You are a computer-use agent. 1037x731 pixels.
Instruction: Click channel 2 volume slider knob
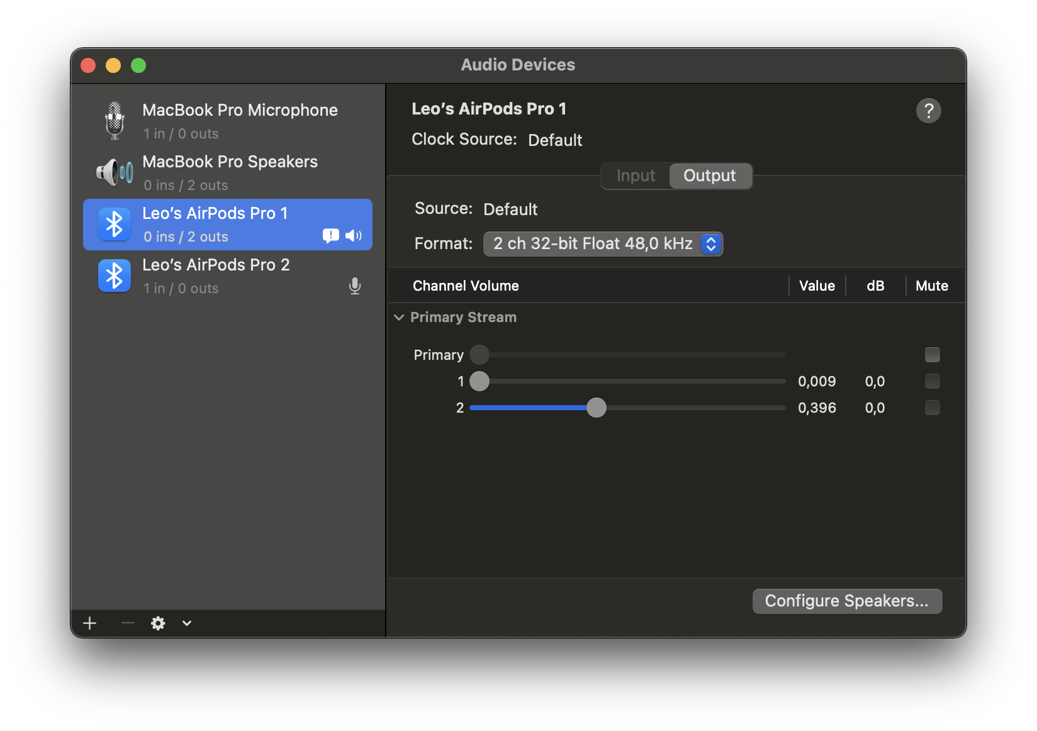(597, 408)
